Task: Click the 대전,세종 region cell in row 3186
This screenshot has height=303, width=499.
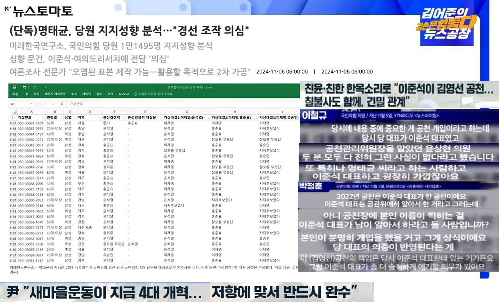Action: tap(85, 227)
